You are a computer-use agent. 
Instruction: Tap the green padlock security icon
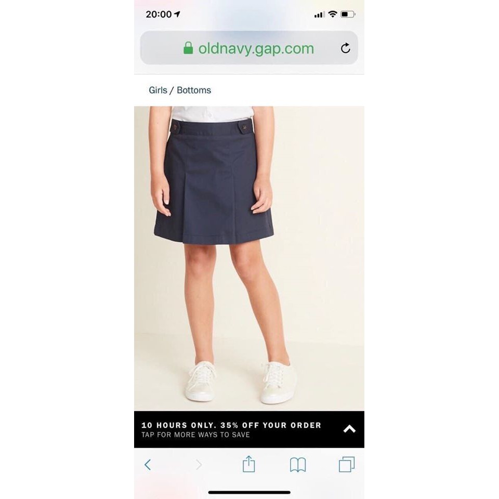coord(188,48)
